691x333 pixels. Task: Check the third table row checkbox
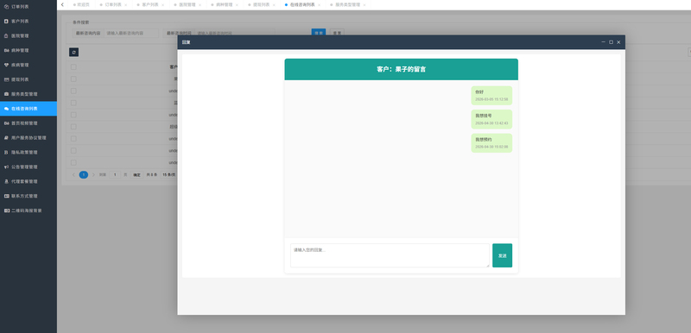(73, 103)
